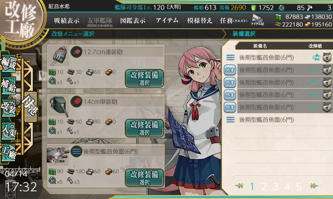The width and height of the screenshot is (333, 199).
Task: Advance to next equipment page arrow
Action: (315, 186)
